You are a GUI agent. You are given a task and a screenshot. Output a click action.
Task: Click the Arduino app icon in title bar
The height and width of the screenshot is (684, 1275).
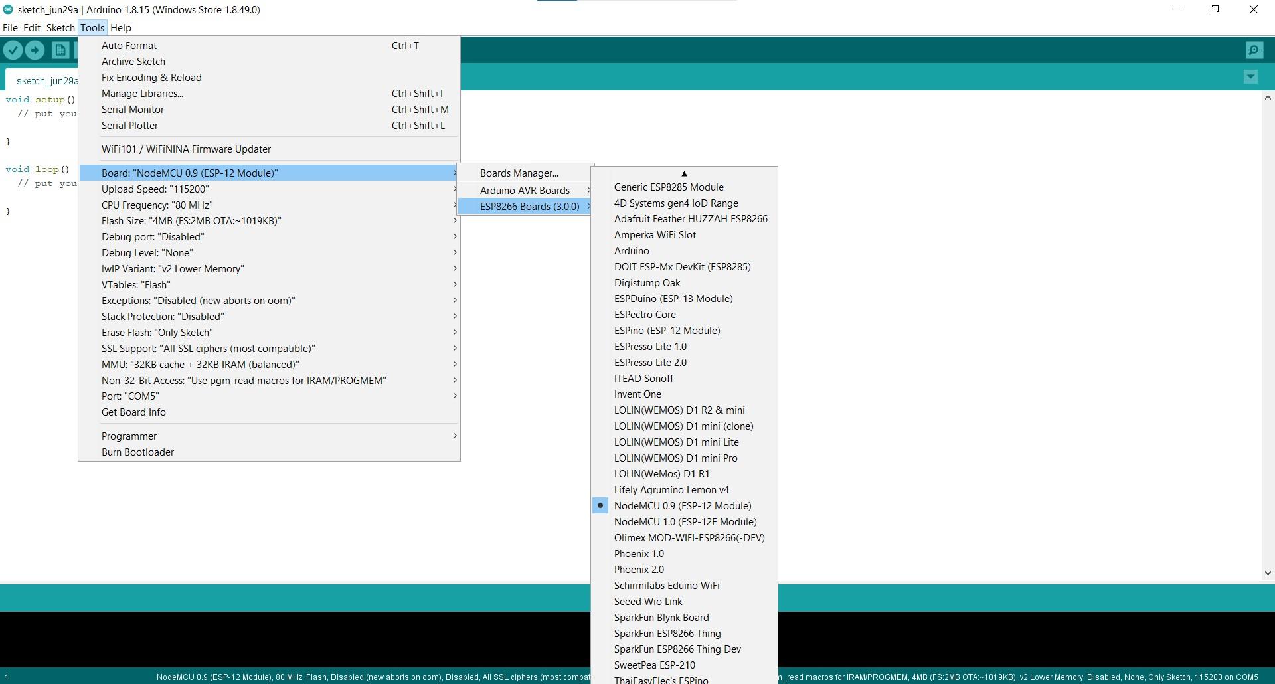coord(8,9)
